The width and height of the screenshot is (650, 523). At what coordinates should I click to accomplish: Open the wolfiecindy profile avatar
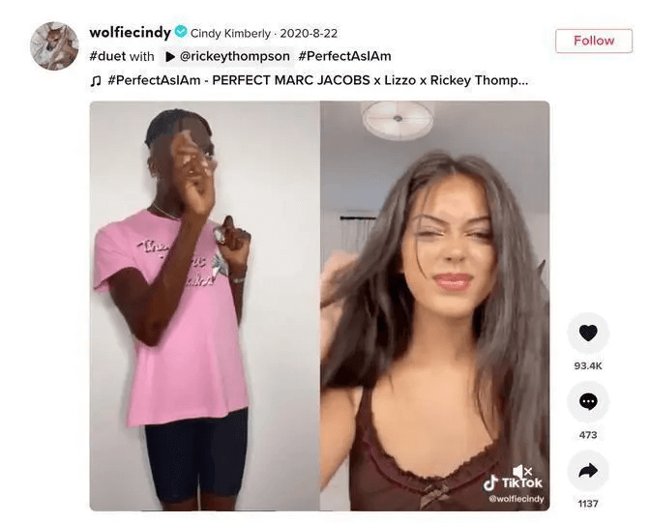tap(54, 46)
